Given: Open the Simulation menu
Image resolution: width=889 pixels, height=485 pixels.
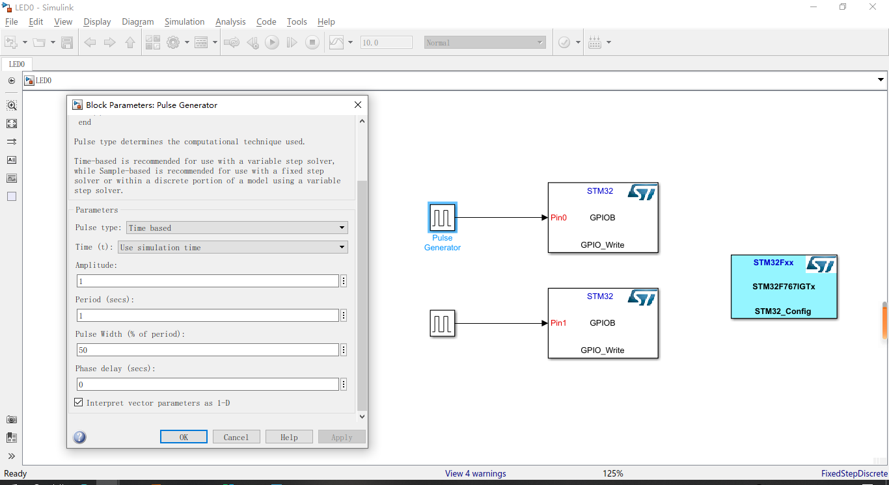Looking at the screenshot, I should click(184, 21).
